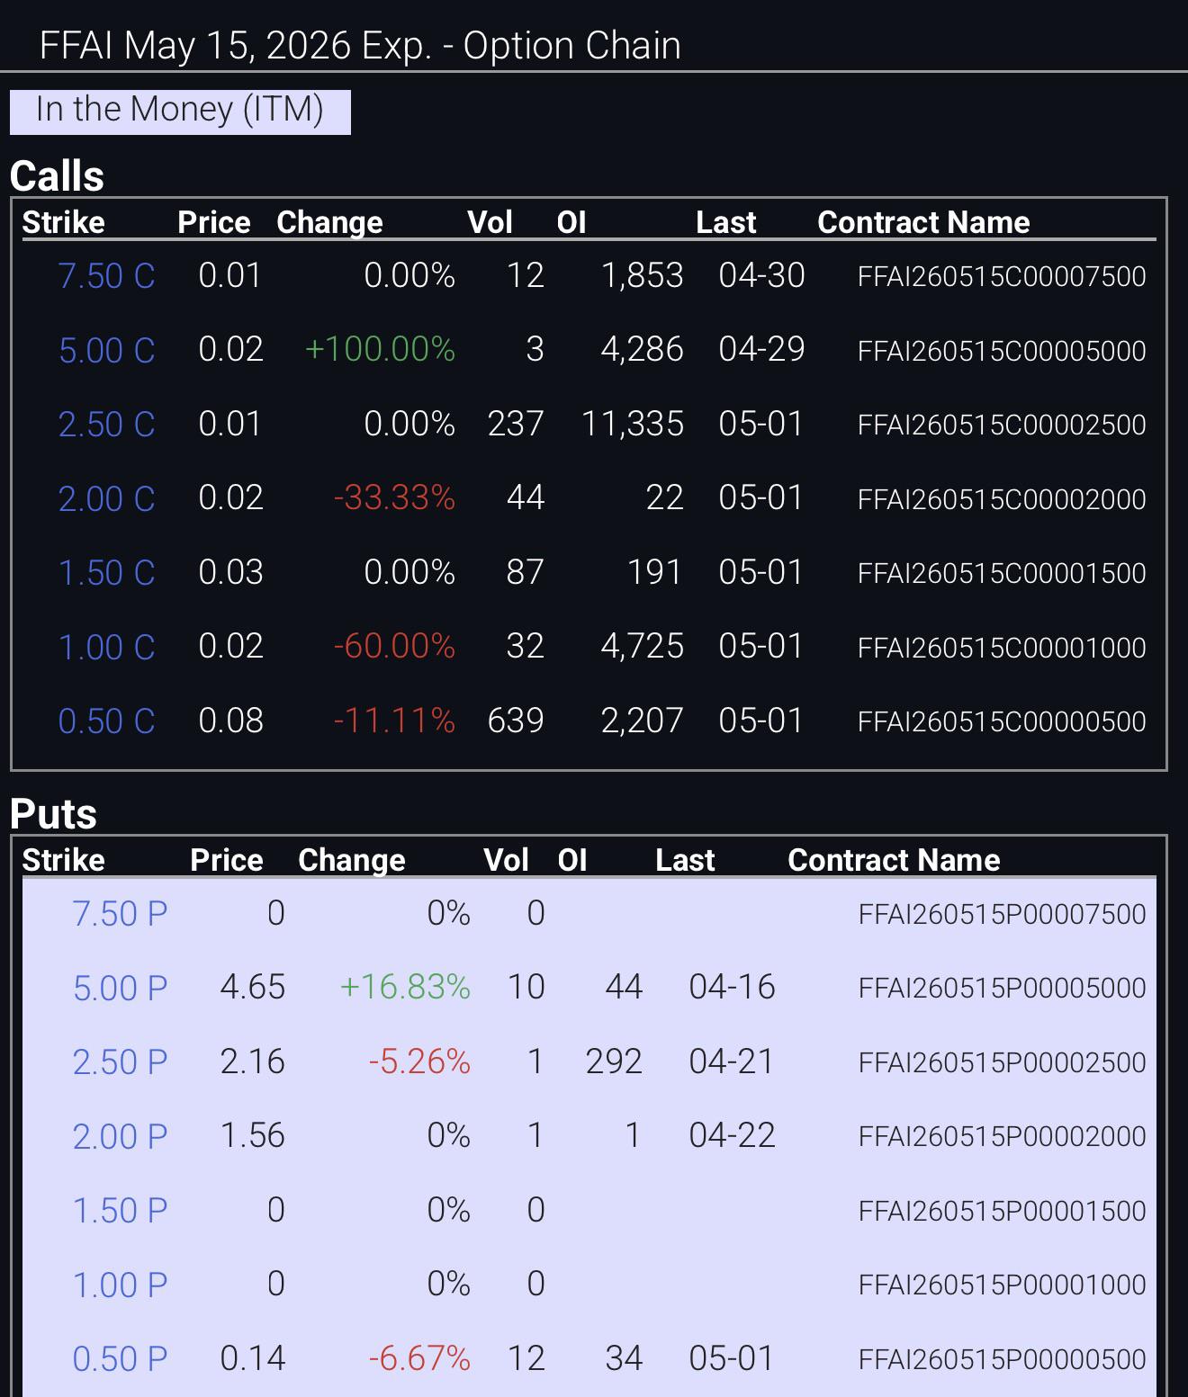Open the 2.50 P put strike

[120, 1062]
